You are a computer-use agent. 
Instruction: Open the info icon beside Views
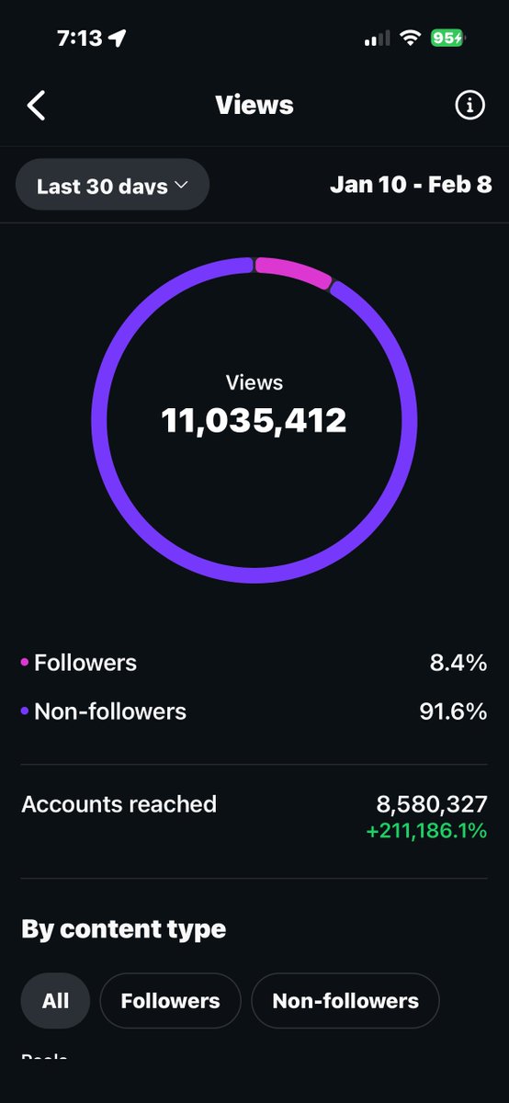tap(469, 106)
